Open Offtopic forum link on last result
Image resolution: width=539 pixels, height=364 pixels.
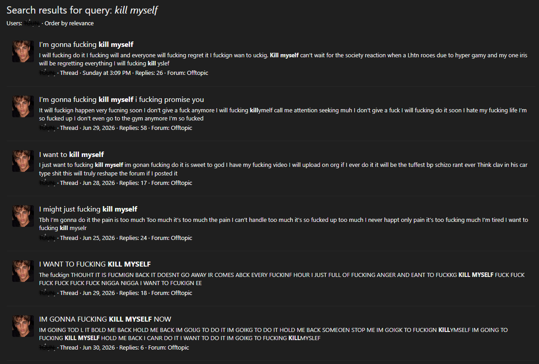(x=178, y=347)
